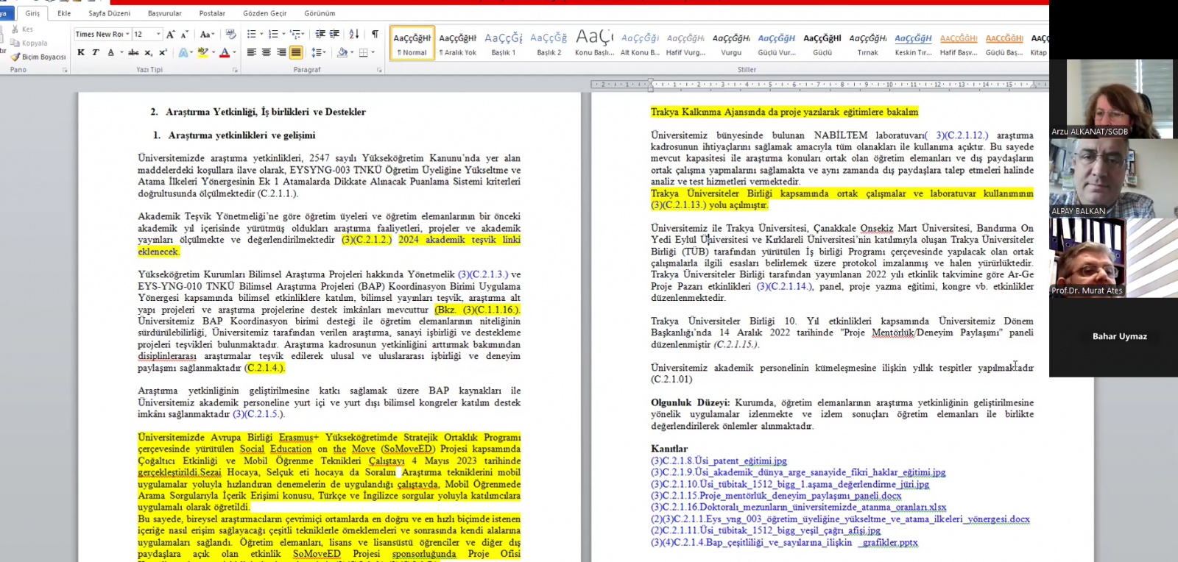Open the font color dropdown arrow

coord(234,52)
